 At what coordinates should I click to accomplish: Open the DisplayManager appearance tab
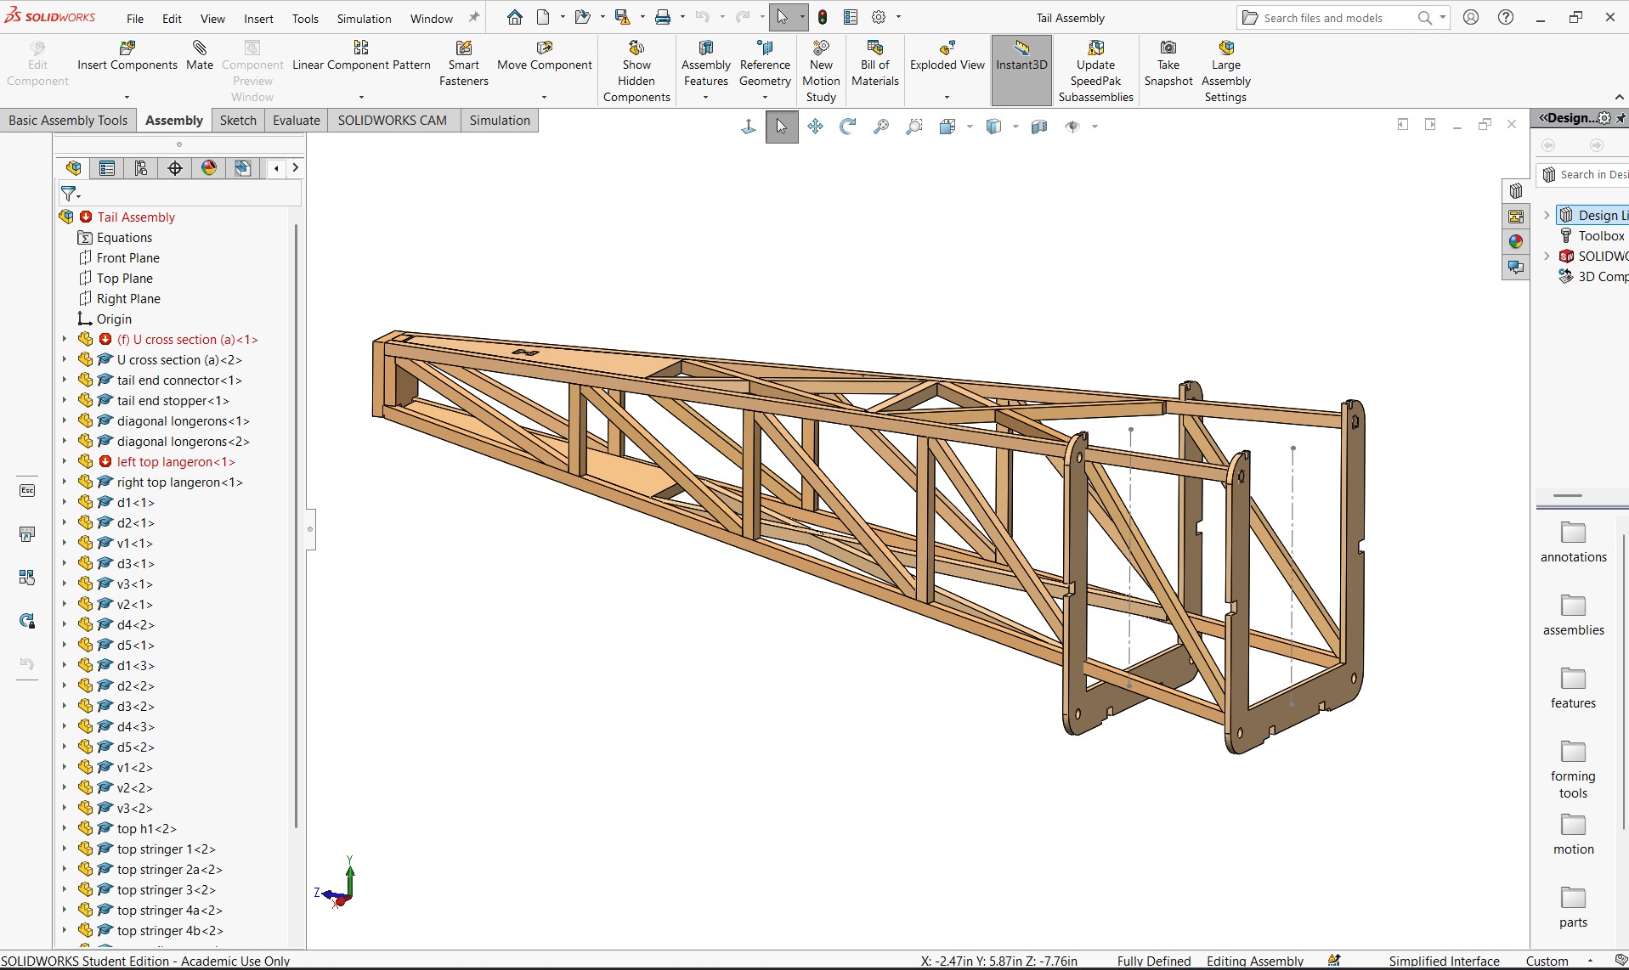coord(209,168)
